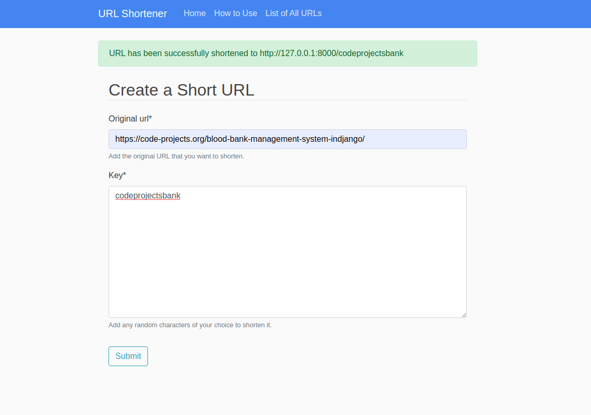Select the Original url input field
This screenshot has width=591, height=415.
pyautogui.click(x=287, y=139)
